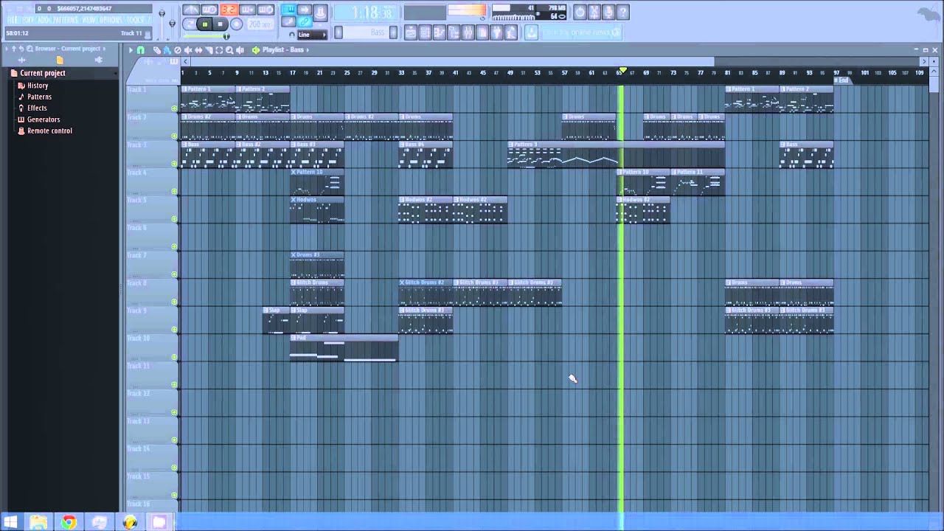This screenshot has height=531, width=944.
Task: Toggle the countdown 3-2 before recording button
Action: pyautogui.click(x=228, y=10)
